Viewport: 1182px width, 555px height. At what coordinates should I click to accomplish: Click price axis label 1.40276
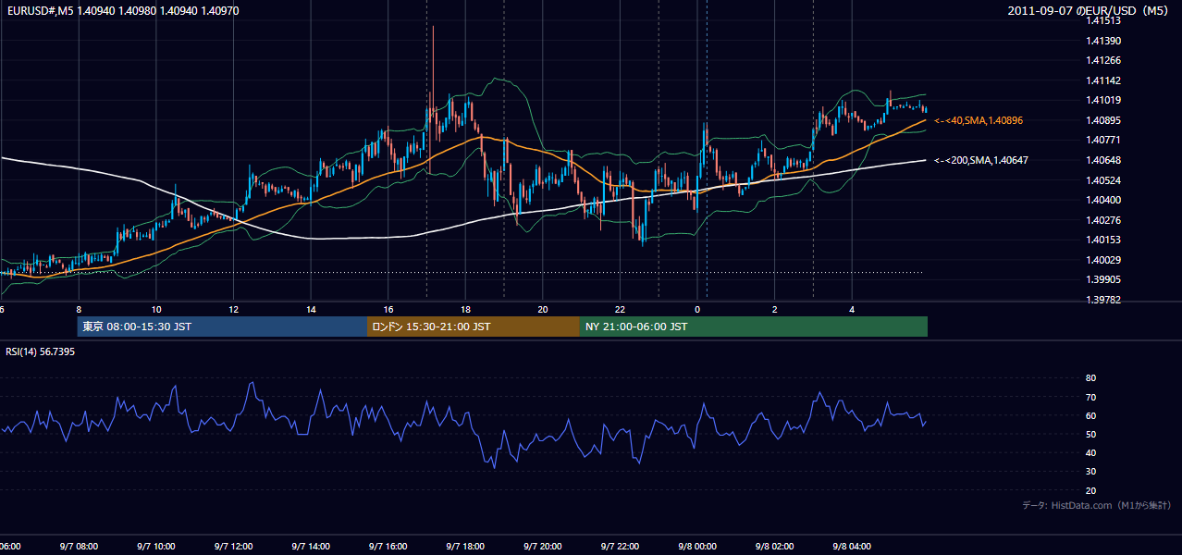click(1102, 219)
